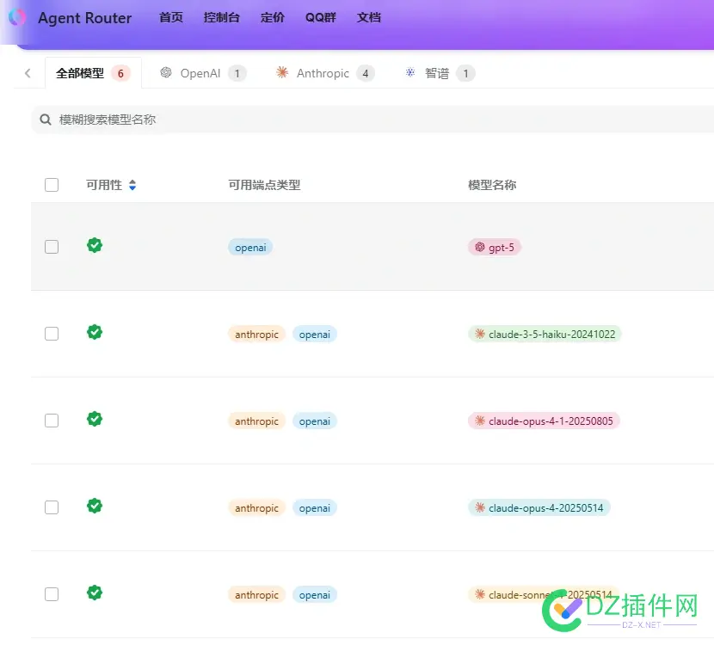Check the checkbox for claude-opus-4-20250514 row
The image size is (714, 645).
pyautogui.click(x=52, y=507)
